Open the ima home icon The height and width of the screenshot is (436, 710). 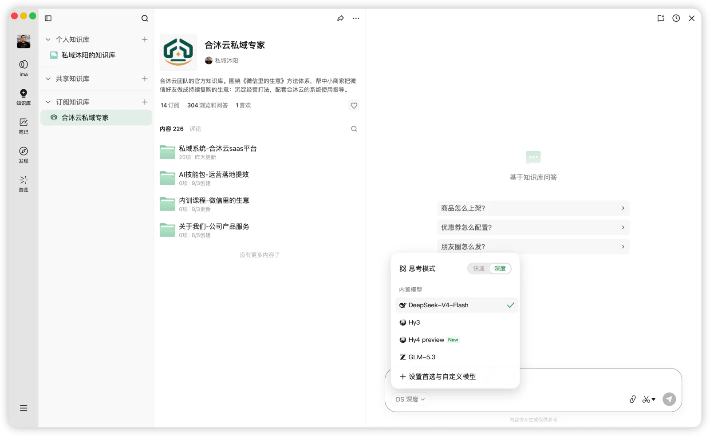(24, 68)
